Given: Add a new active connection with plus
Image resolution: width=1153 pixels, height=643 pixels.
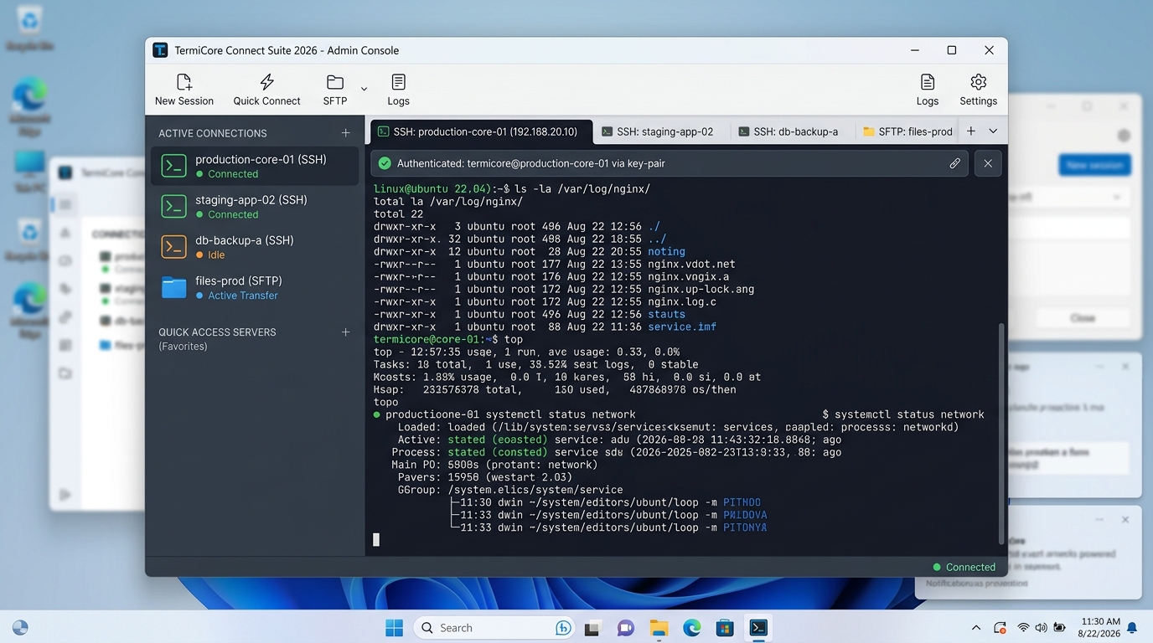Looking at the screenshot, I should 345,133.
